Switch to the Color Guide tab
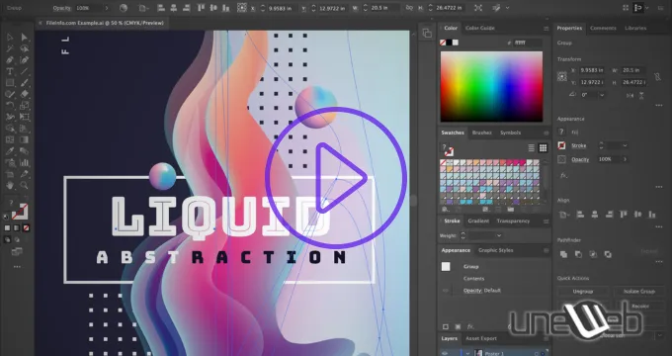Screen dimensions: 672x356 point(479,28)
